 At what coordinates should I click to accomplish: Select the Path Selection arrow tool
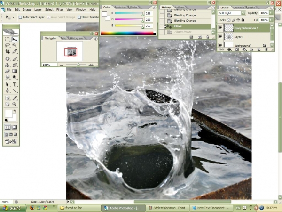8,84
